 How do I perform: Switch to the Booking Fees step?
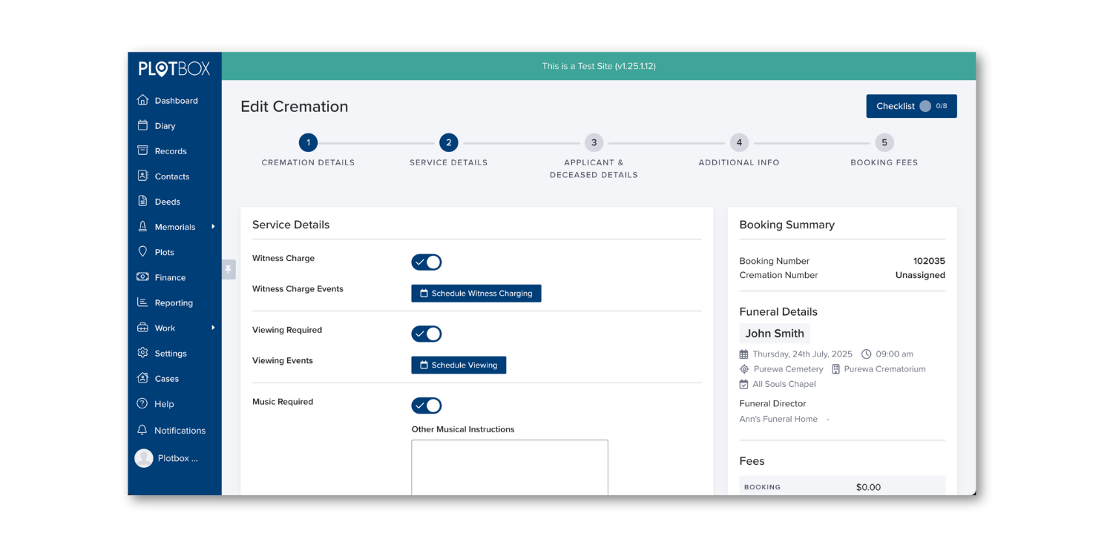pyautogui.click(x=884, y=142)
